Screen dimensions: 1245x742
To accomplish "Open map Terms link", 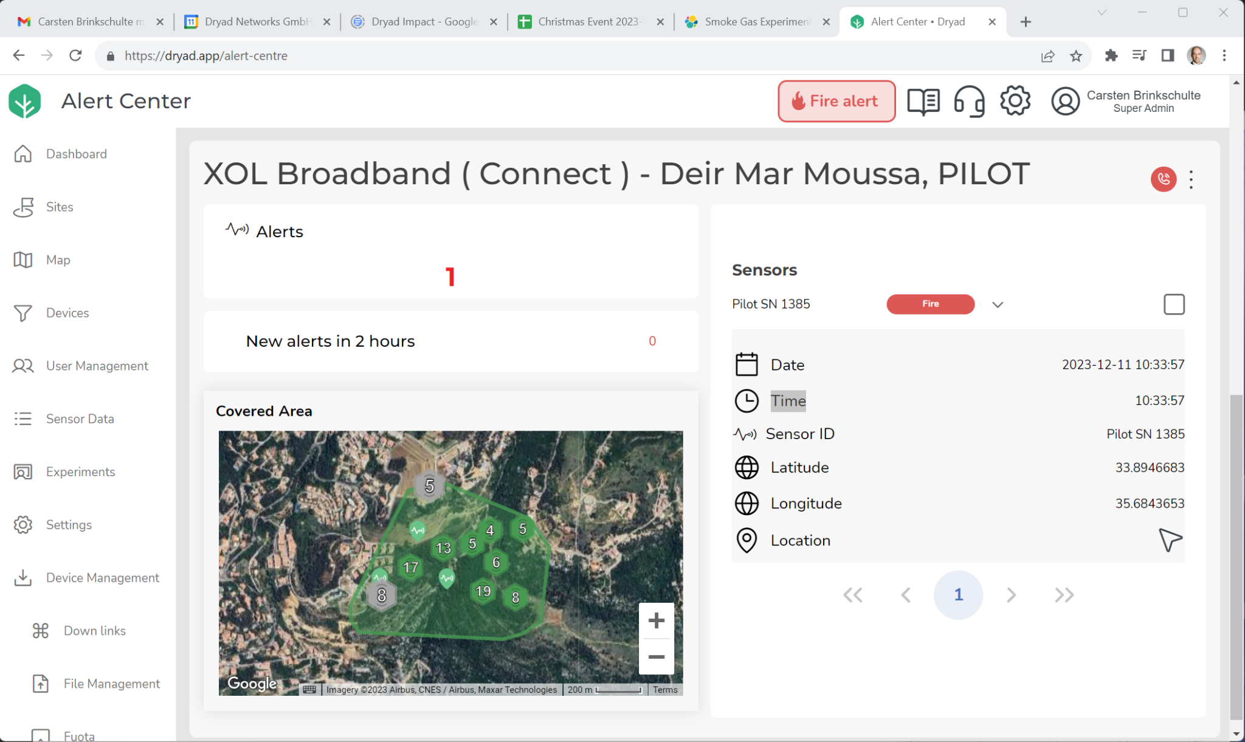I will click(665, 690).
